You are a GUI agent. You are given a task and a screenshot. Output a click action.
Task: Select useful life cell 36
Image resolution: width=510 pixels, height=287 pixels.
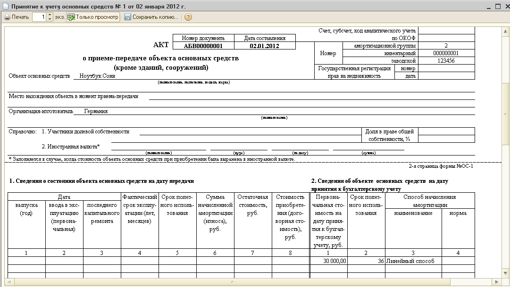click(366, 261)
